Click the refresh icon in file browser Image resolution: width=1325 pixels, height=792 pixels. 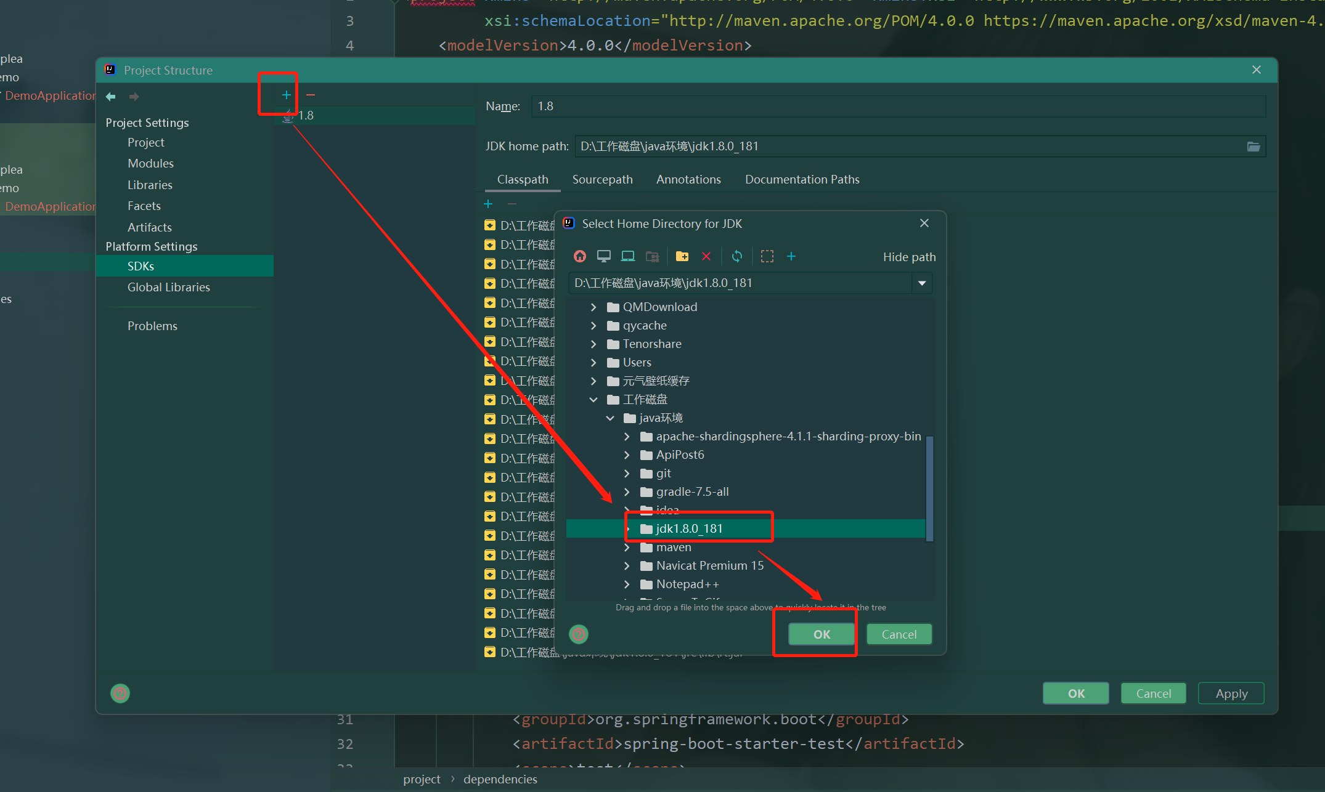[x=736, y=256]
